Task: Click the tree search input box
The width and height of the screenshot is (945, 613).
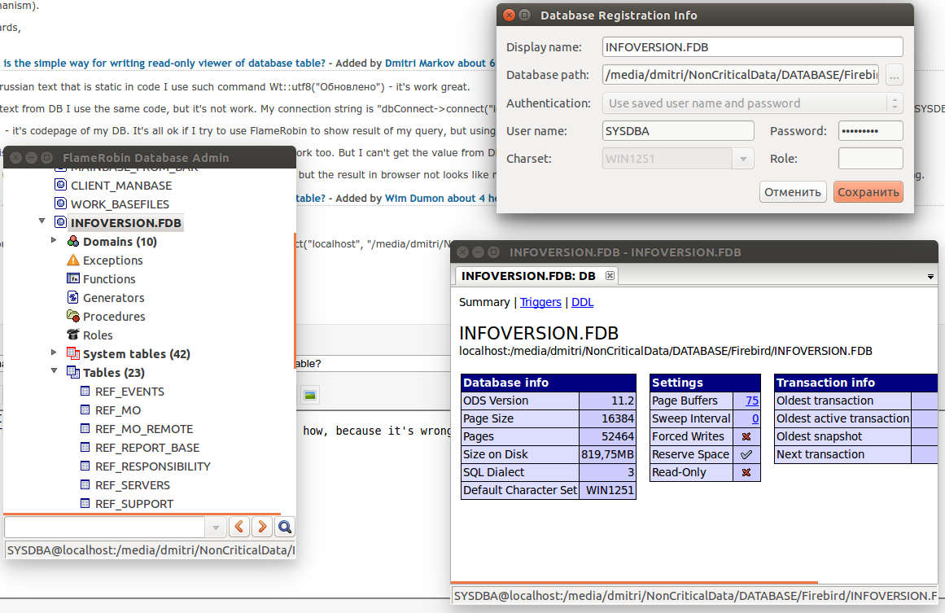Action: click(x=106, y=528)
